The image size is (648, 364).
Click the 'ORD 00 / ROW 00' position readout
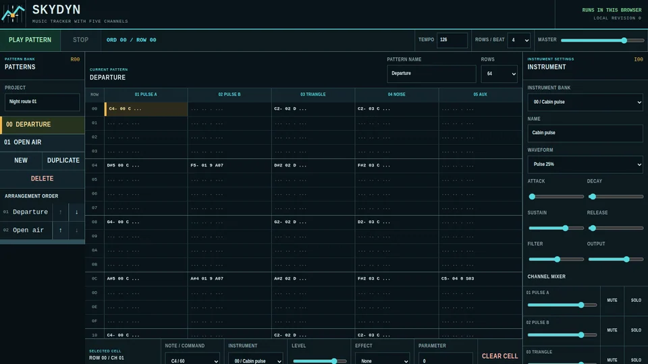click(x=132, y=40)
